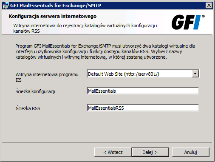215x162 pixels.
Task: Select the Default Web Site combo box
Action: (143, 74)
